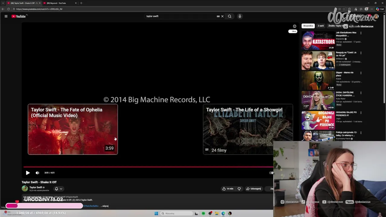This screenshot has height=217, width=386.
Task: Open the KATASTROFA video thumbnail
Action: click(x=318, y=40)
